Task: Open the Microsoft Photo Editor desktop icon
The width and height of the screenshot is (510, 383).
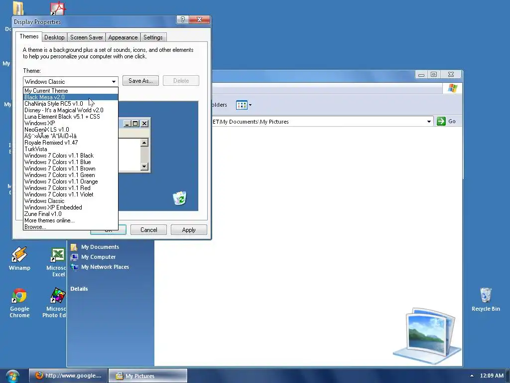Action: click(x=58, y=303)
